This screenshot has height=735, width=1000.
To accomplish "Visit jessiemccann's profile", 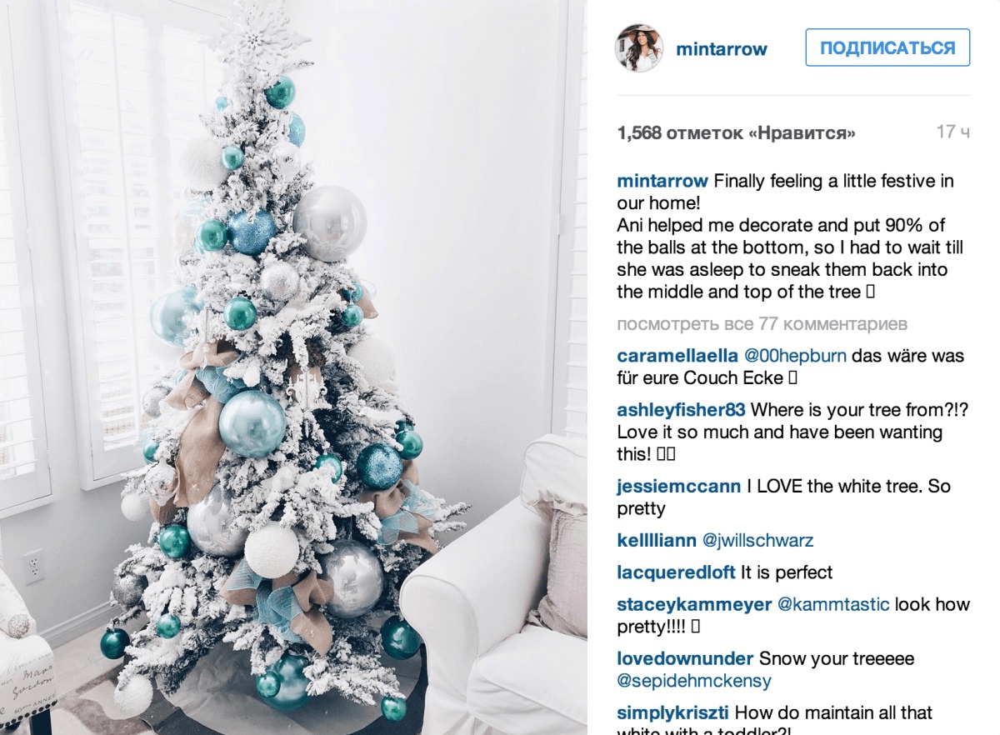I will coord(678,486).
